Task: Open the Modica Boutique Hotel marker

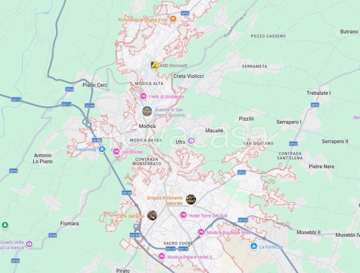Action: click(x=201, y=232)
